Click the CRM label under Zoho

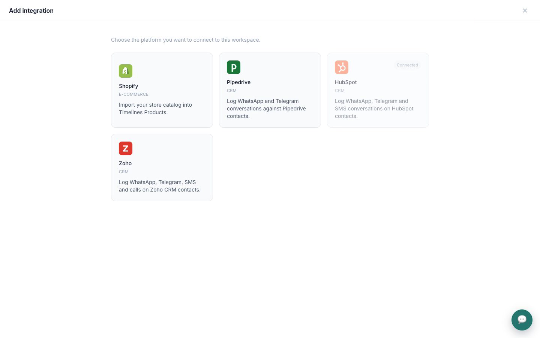[124, 172]
